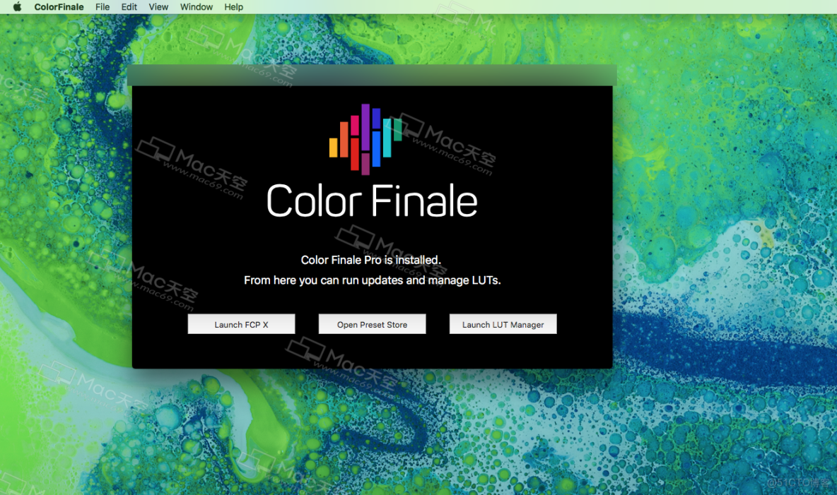Click the 'Color Finale Pro is installed.' text
Image resolution: width=837 pixels, height=495 pixels.
click(371, 260)
